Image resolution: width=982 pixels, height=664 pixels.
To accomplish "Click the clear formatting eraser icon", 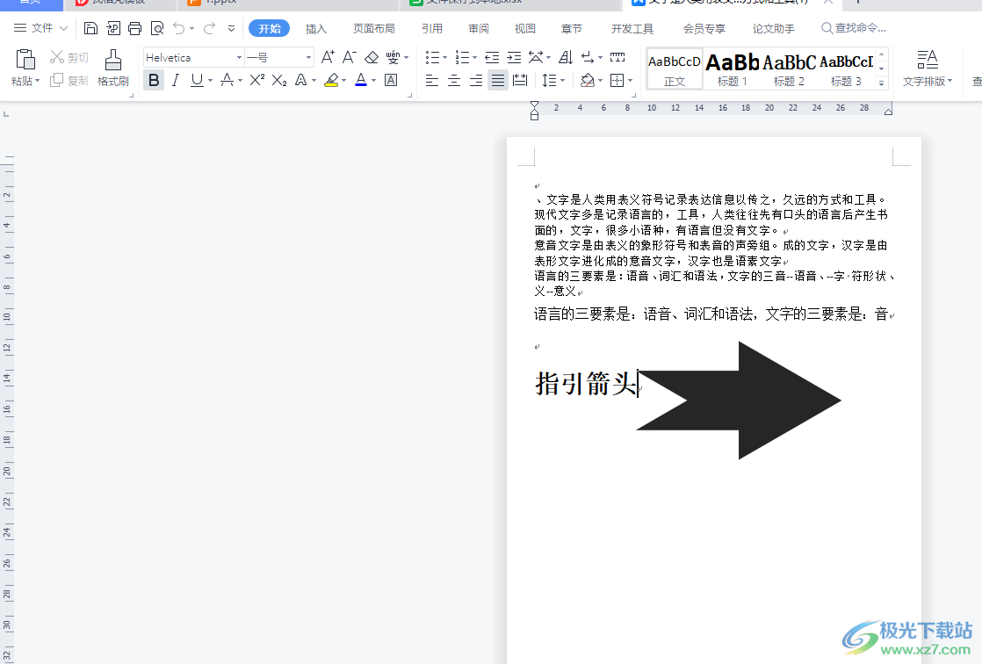I will tap(372, 58).
